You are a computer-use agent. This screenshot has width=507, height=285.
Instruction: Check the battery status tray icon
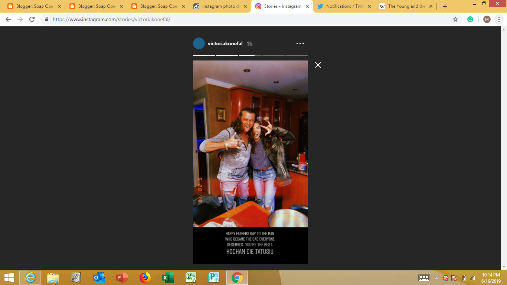[464, 278]
